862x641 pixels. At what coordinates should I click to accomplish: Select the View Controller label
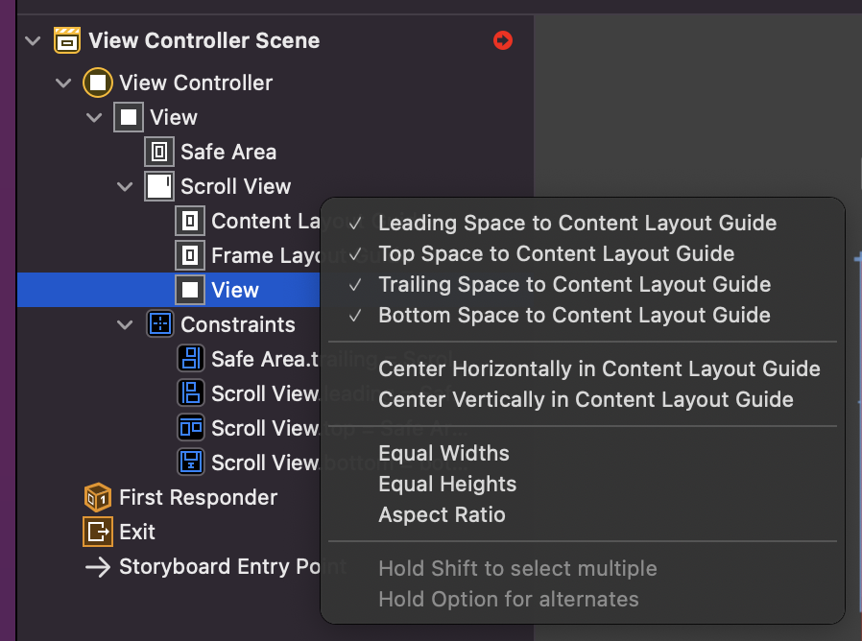[196, 83]
